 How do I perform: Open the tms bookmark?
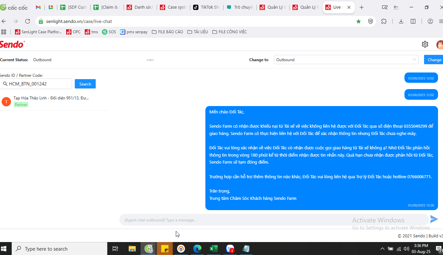(x=91, y=32)
